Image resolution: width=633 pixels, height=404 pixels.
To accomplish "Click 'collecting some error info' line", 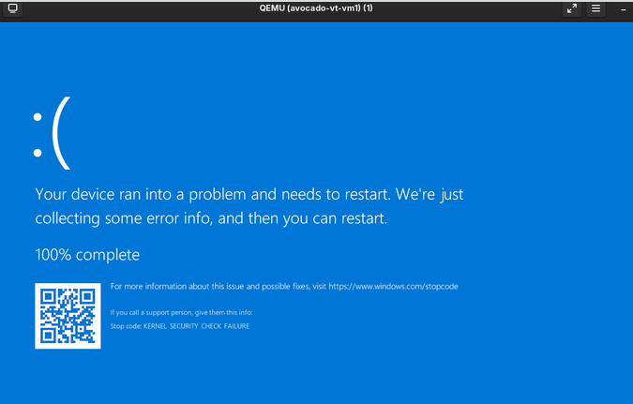I will pyautogui.click(x=211, y=218).
